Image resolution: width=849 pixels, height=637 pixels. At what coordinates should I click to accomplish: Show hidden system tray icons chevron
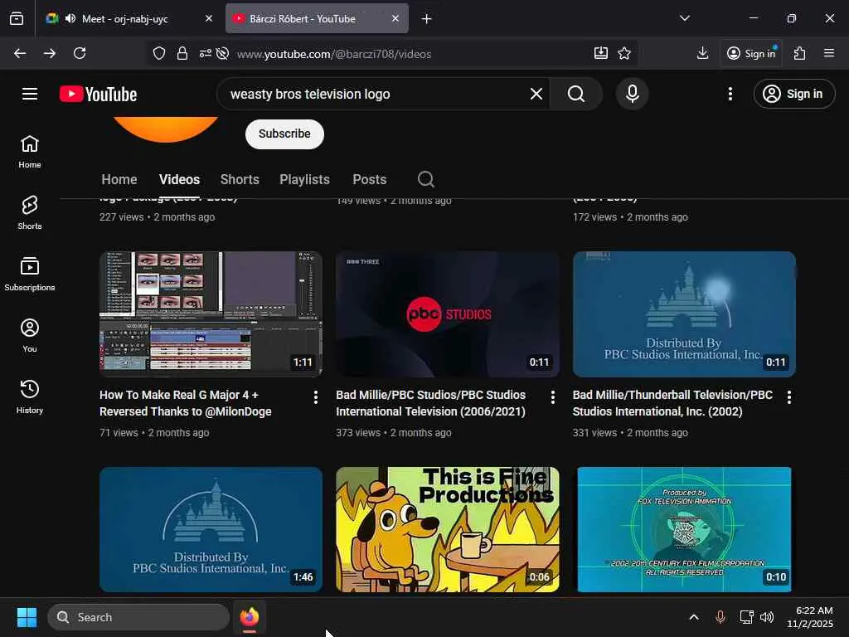click(694, 617)
